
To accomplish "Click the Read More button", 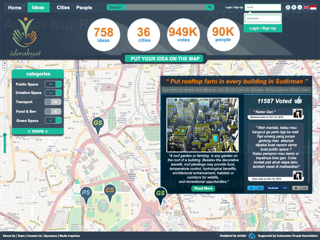I will coord(203,188).
